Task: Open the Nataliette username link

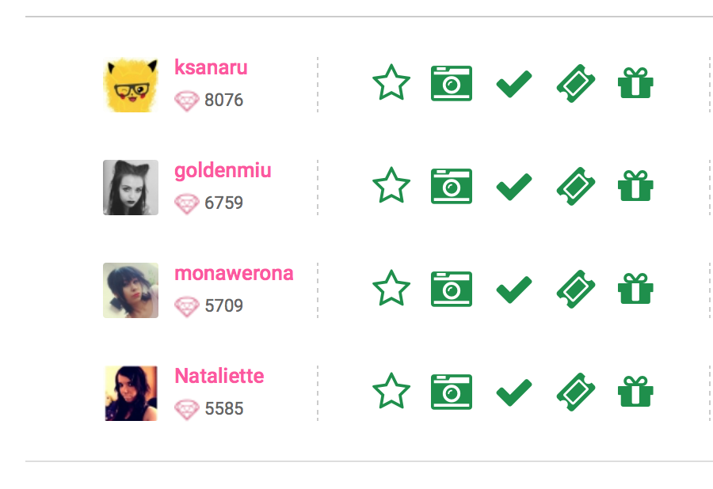Action: [x=219, y=376]
